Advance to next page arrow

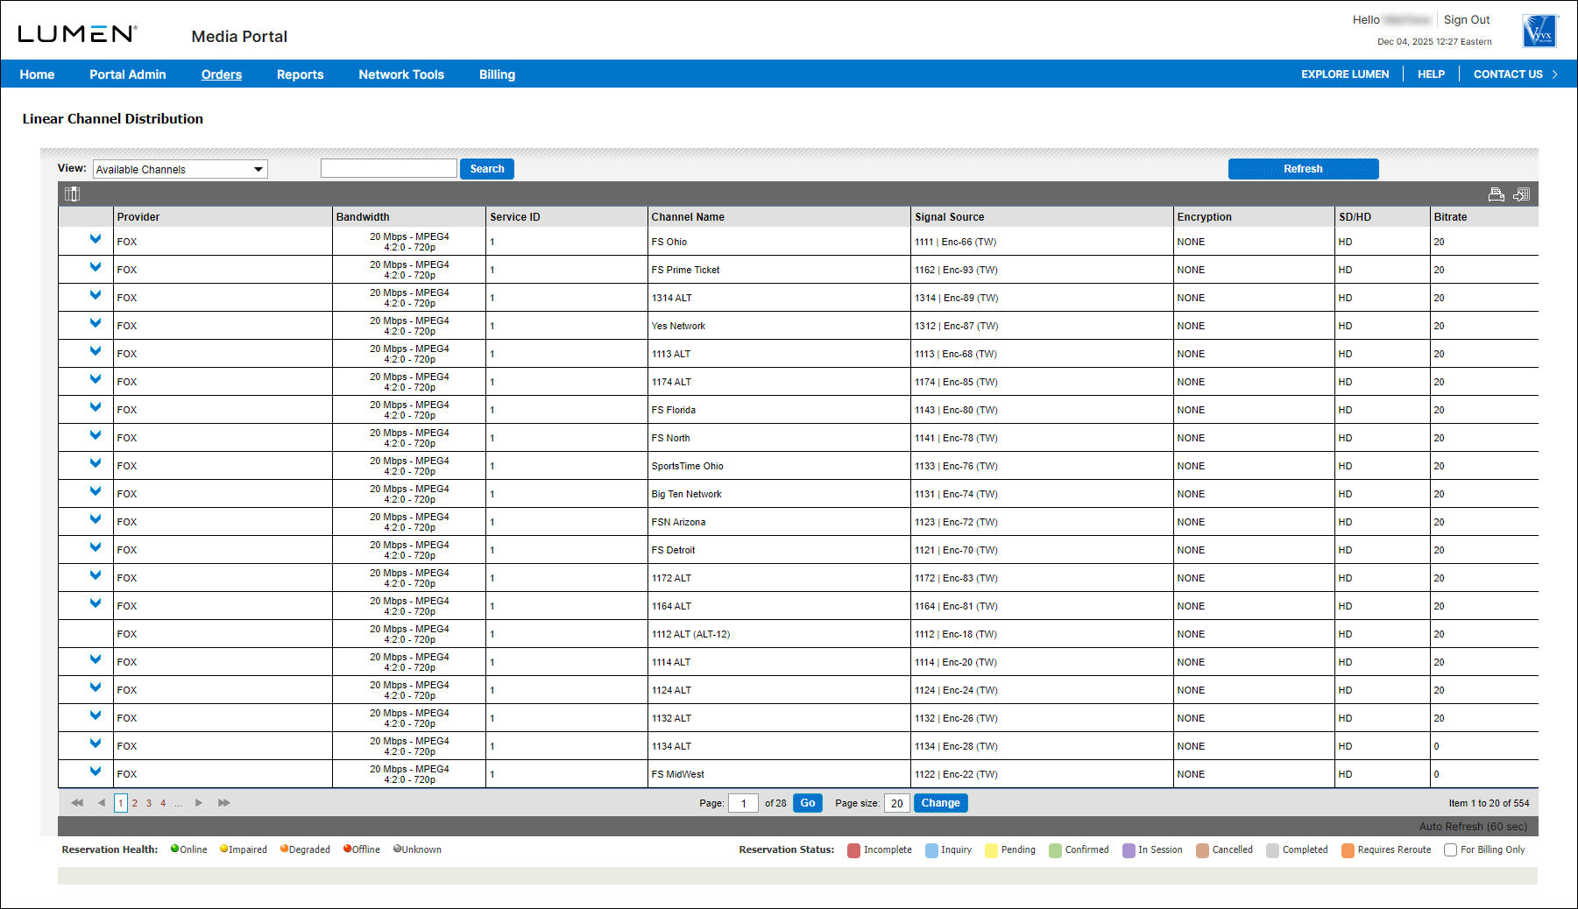tap(199, 803)
